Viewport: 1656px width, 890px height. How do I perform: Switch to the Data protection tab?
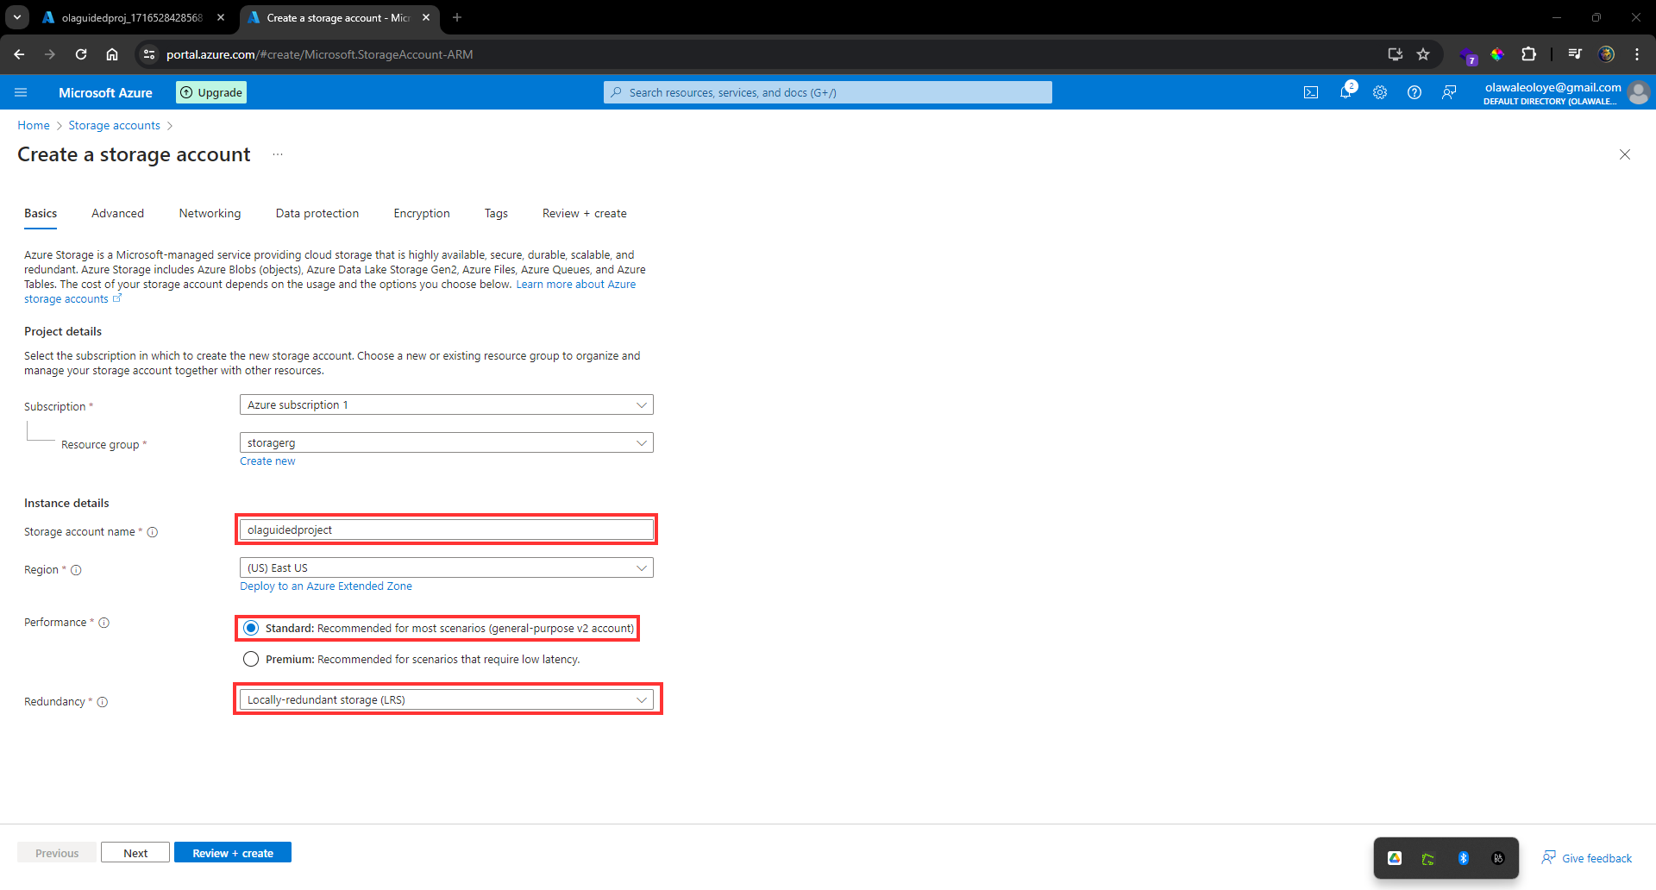point(317,213)
